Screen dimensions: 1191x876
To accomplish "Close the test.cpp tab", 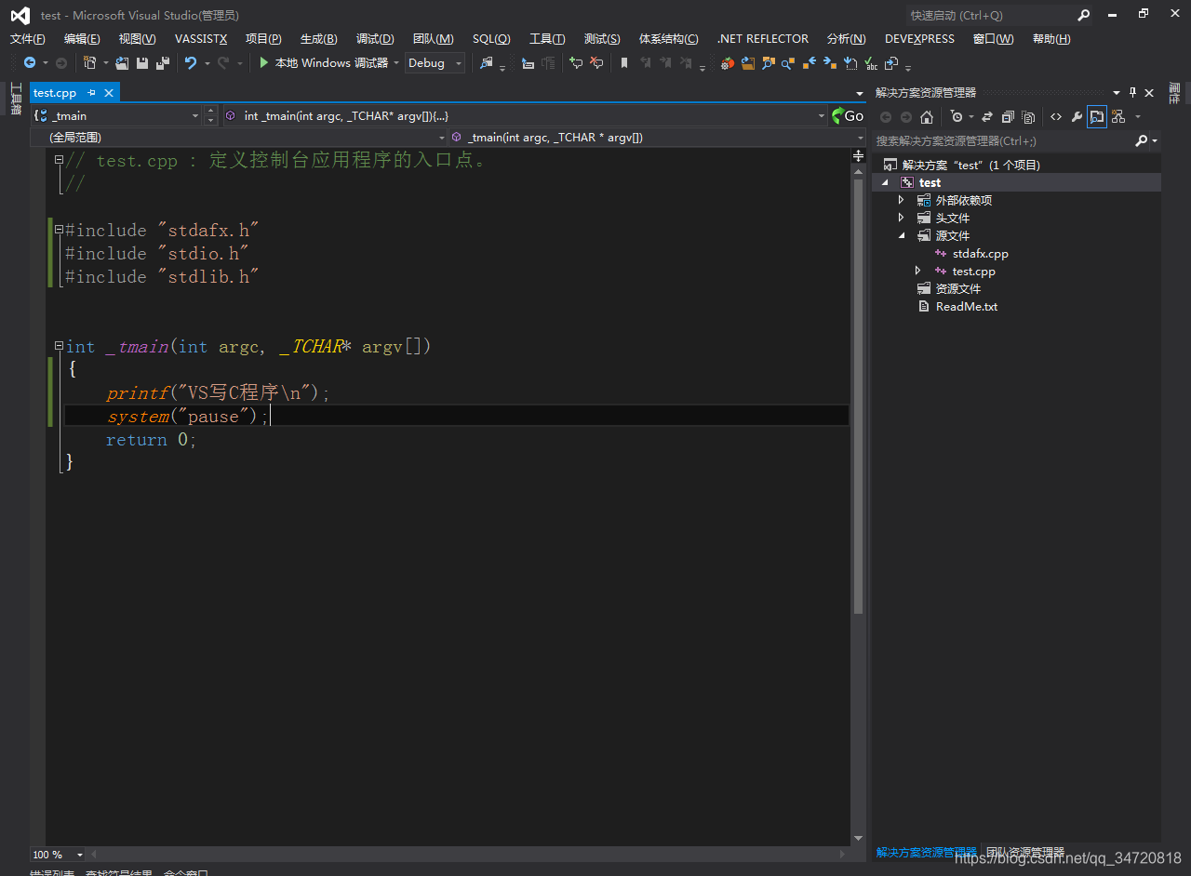I will 109,93.
